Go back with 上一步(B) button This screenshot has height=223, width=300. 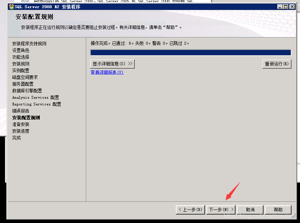pos(190,210)
